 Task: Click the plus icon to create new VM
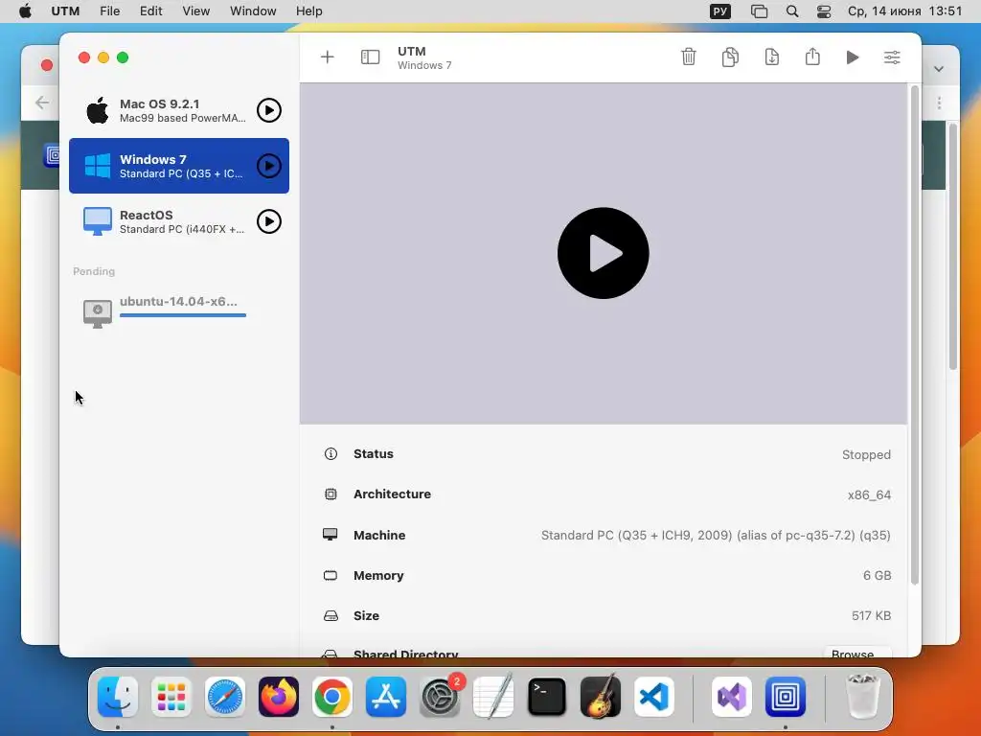[328, 57]
